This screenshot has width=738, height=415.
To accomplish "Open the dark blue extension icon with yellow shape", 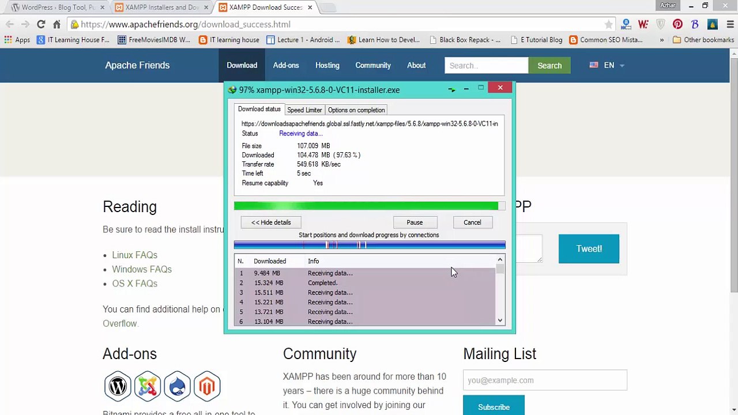I will pos(712,24).
